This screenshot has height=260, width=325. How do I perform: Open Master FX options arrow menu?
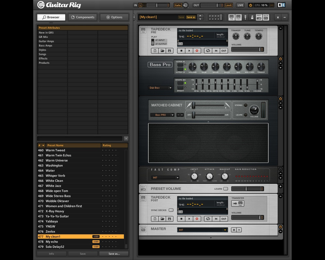(239, 230)
